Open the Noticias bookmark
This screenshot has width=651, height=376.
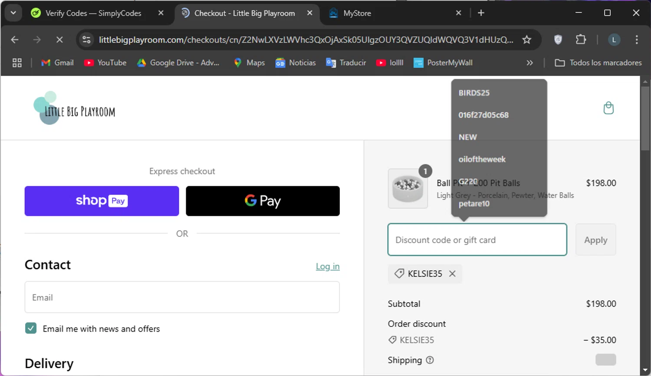(x=296, y=63)
